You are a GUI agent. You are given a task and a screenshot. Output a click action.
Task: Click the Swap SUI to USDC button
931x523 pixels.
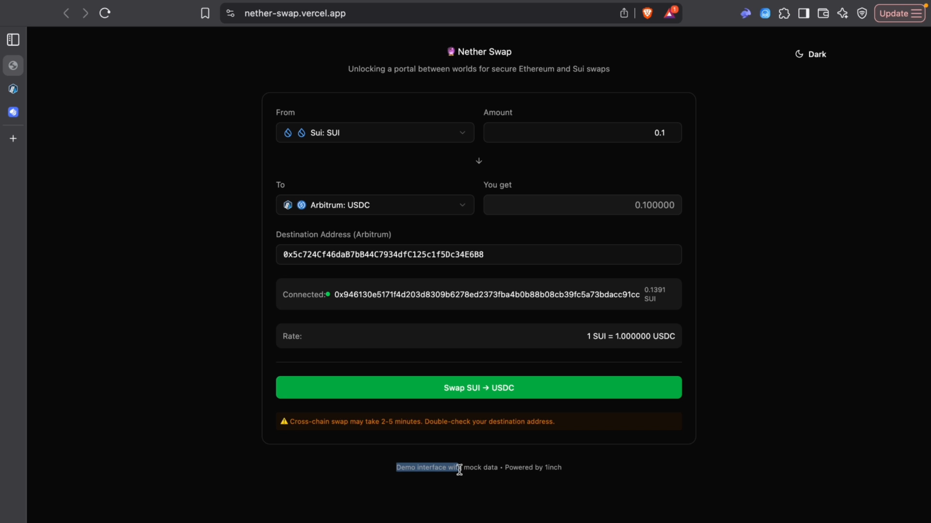pos(479,387)
